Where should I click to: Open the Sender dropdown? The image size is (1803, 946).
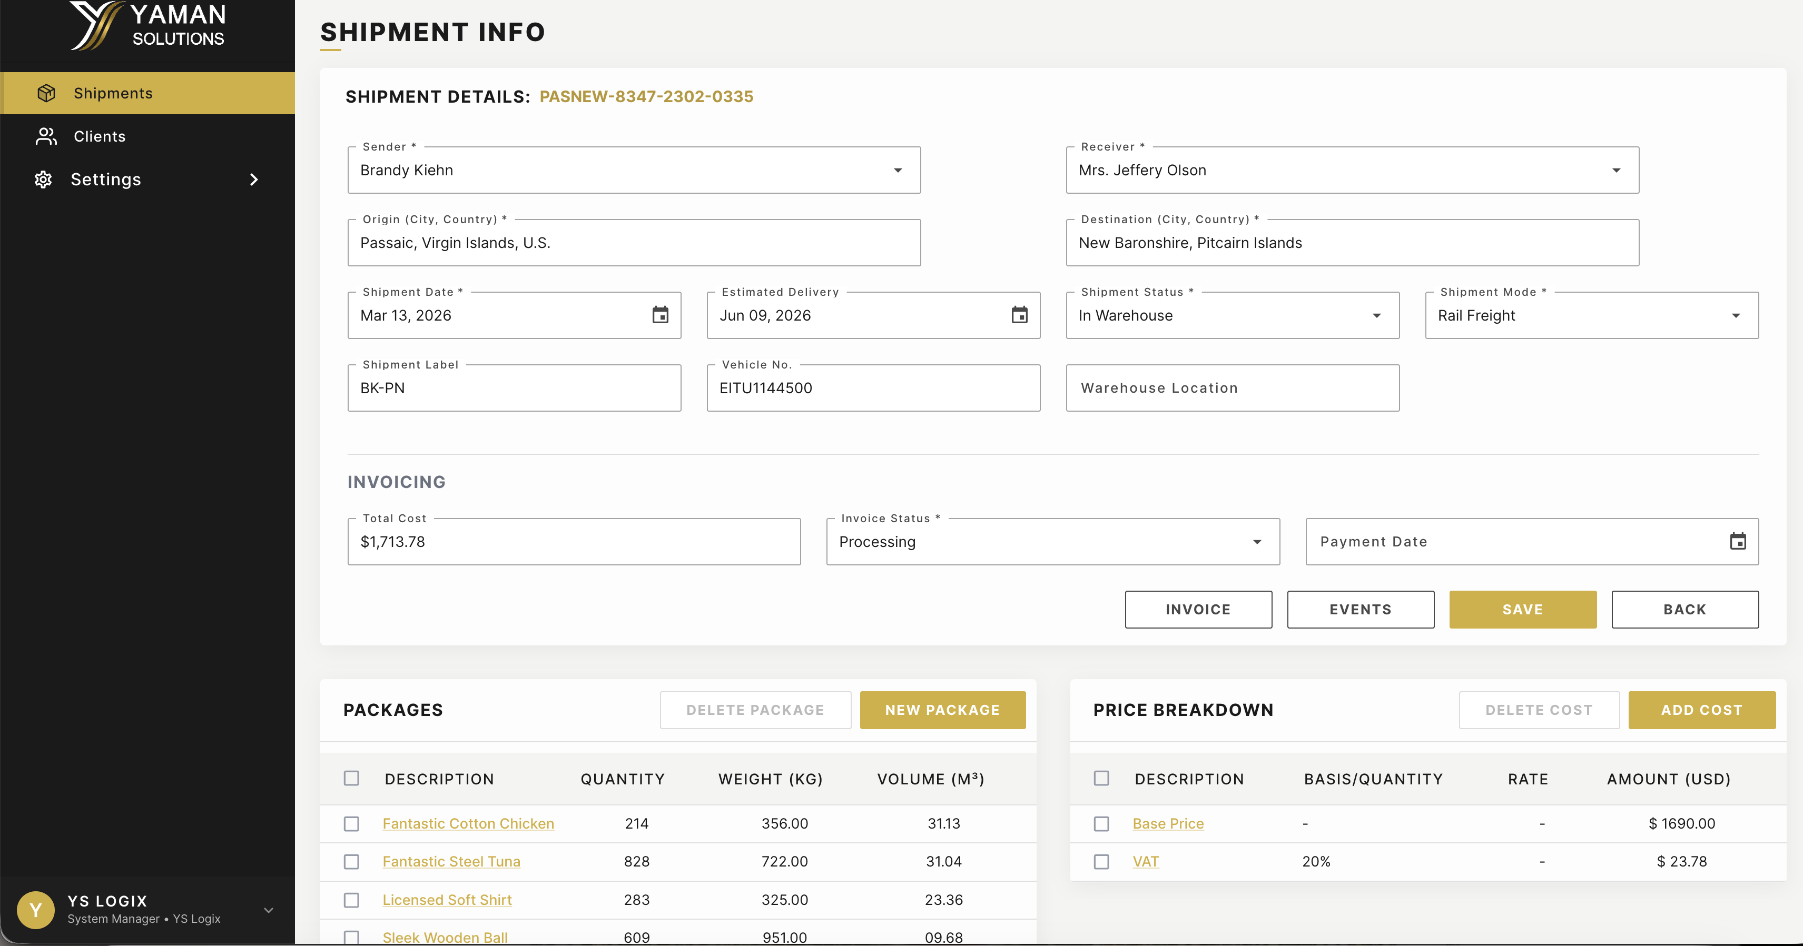tap(634, 170)
